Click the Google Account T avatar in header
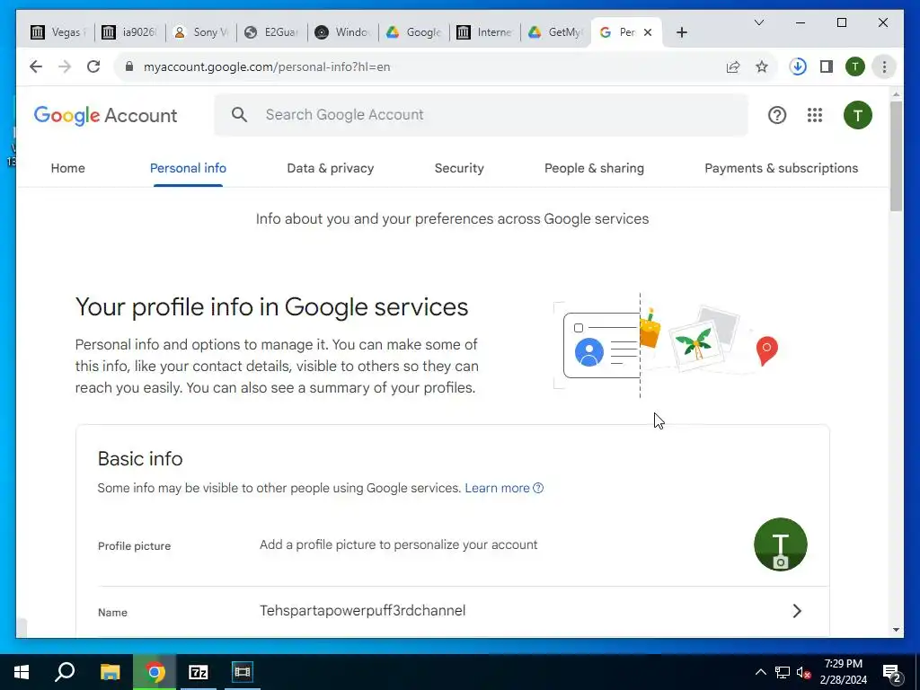This screenshot has height=690, width=920. 858,115
